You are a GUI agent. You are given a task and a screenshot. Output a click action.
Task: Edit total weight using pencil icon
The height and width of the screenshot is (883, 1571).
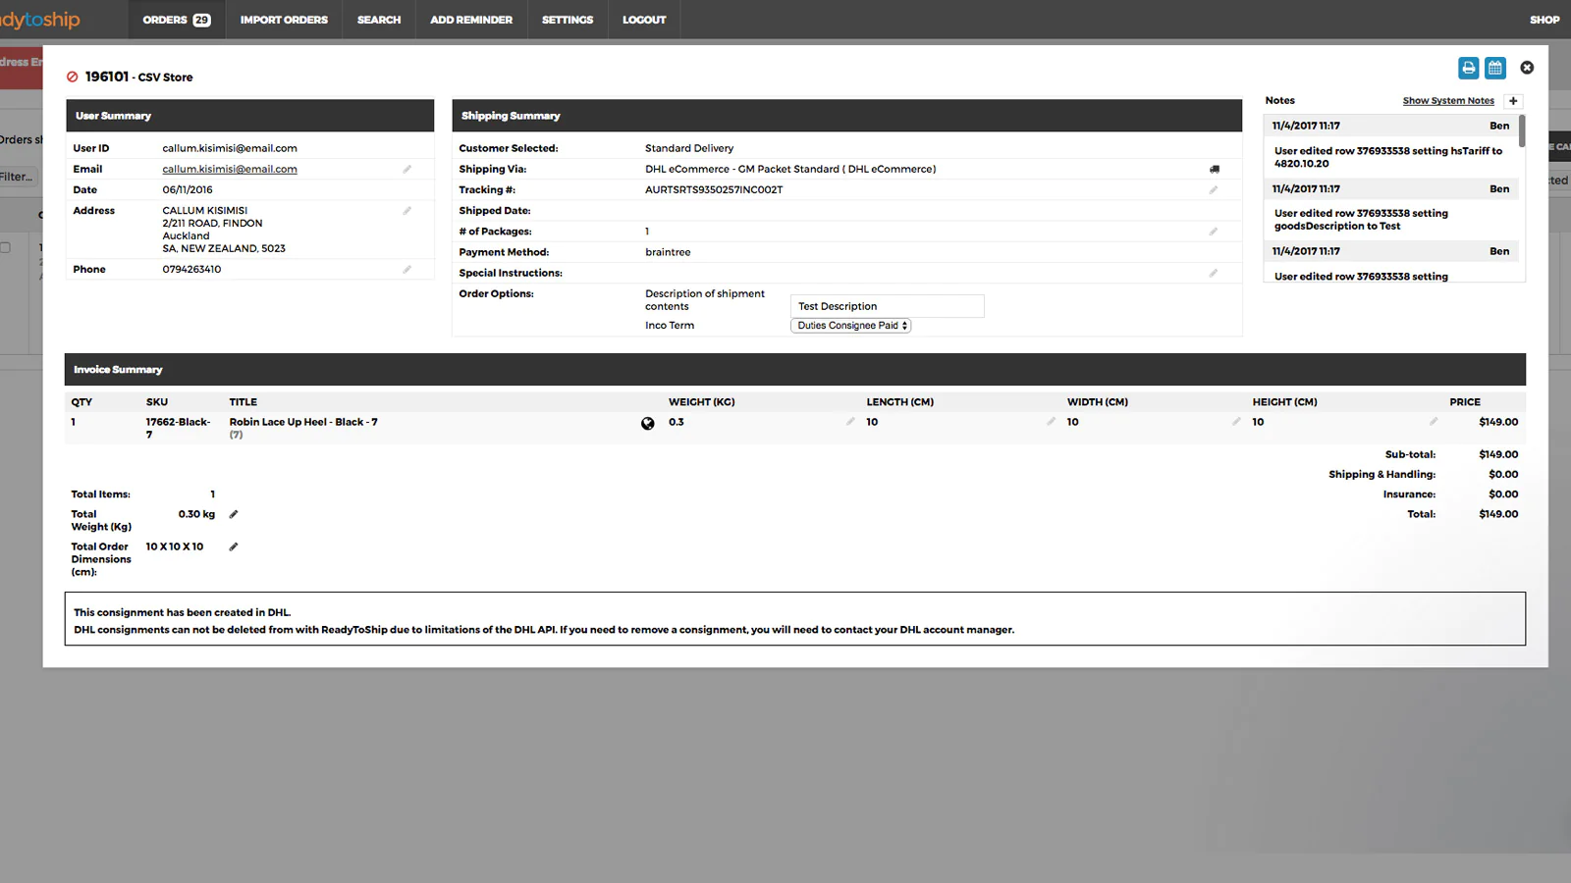point(234,514)
